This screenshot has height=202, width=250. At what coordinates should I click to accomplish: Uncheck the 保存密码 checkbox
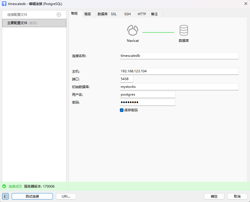pyautogui.click(x=122, y=110)
